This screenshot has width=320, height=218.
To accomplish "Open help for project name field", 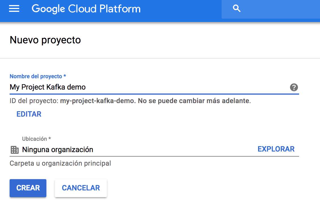I will [294, 87].
